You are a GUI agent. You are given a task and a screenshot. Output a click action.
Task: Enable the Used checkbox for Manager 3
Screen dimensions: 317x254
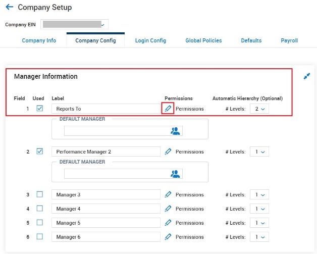tap(40, 194)
